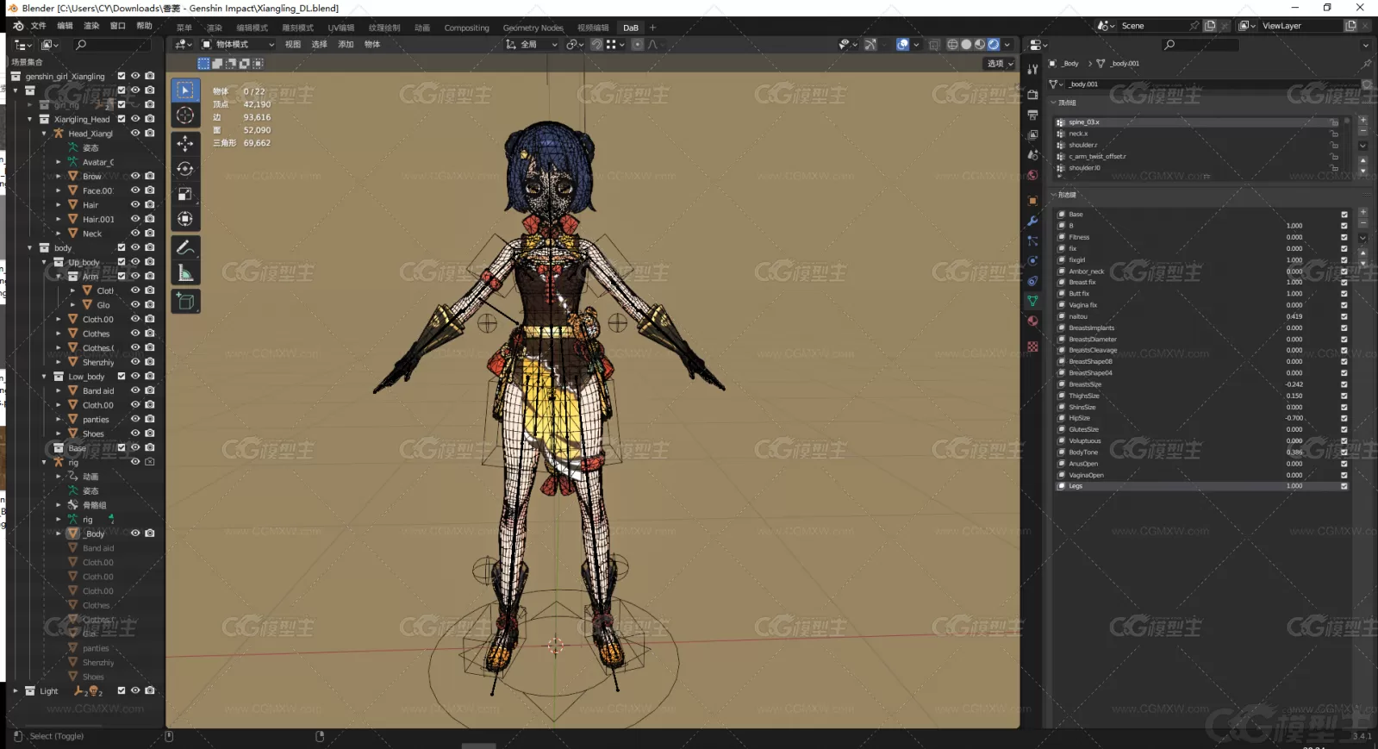Expand the Light collection in outliner
This screenshot has width=1378, height=749.
(x=16, y=690)
